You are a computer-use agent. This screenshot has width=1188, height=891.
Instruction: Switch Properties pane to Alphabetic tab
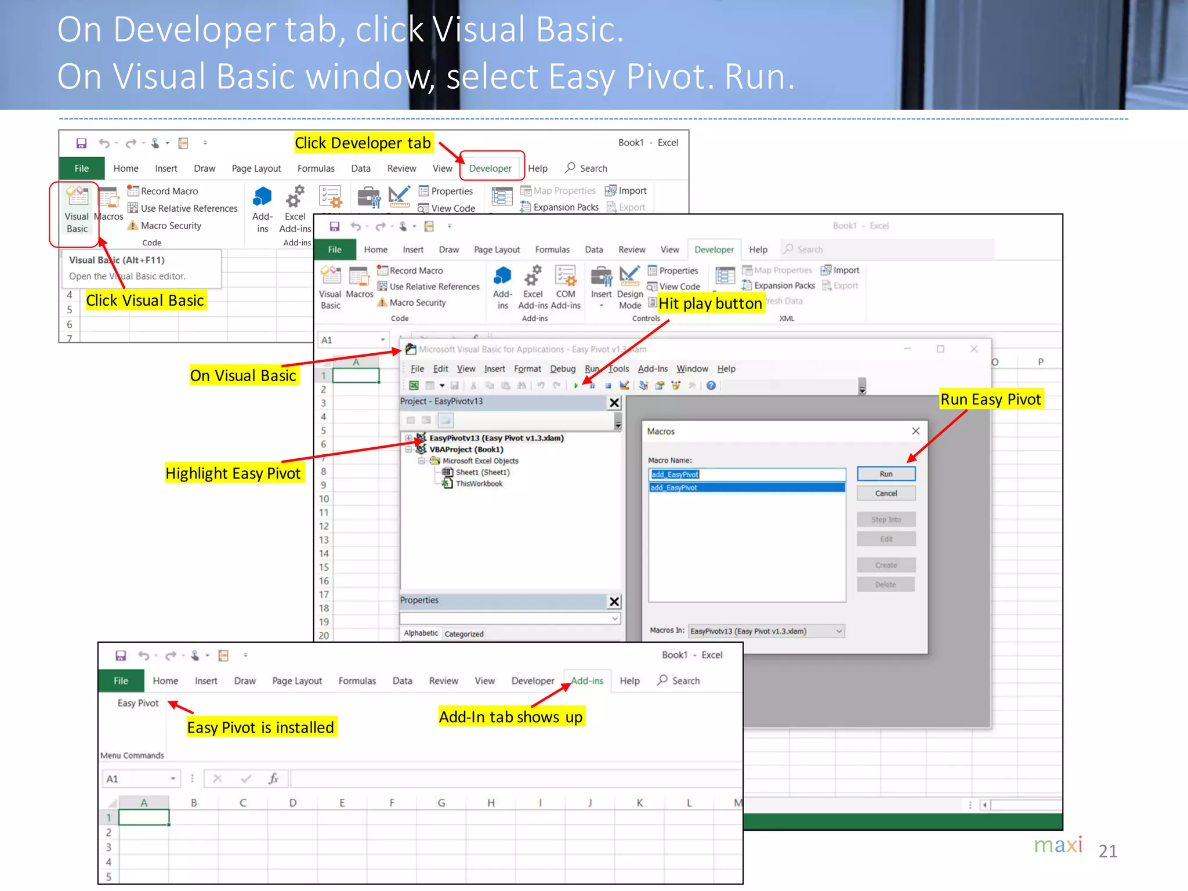(x=421, y=633)
